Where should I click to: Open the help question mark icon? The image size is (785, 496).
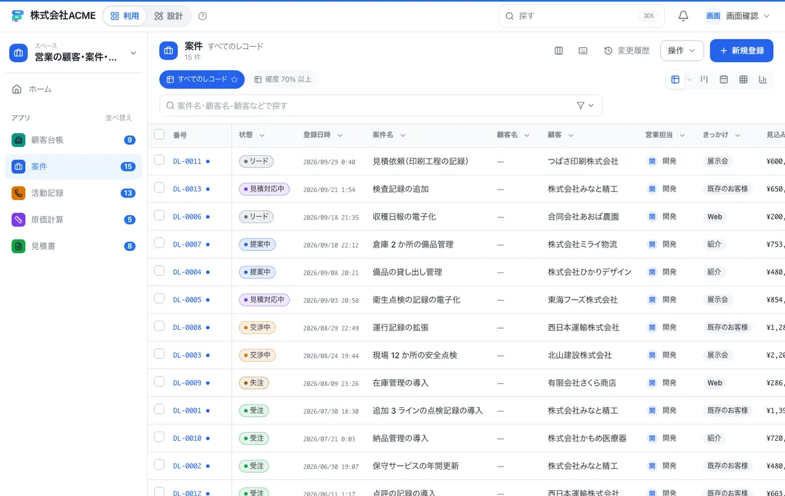[203, 16]
